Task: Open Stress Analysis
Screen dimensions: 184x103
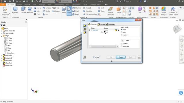Action: click(x=164, y=11)
